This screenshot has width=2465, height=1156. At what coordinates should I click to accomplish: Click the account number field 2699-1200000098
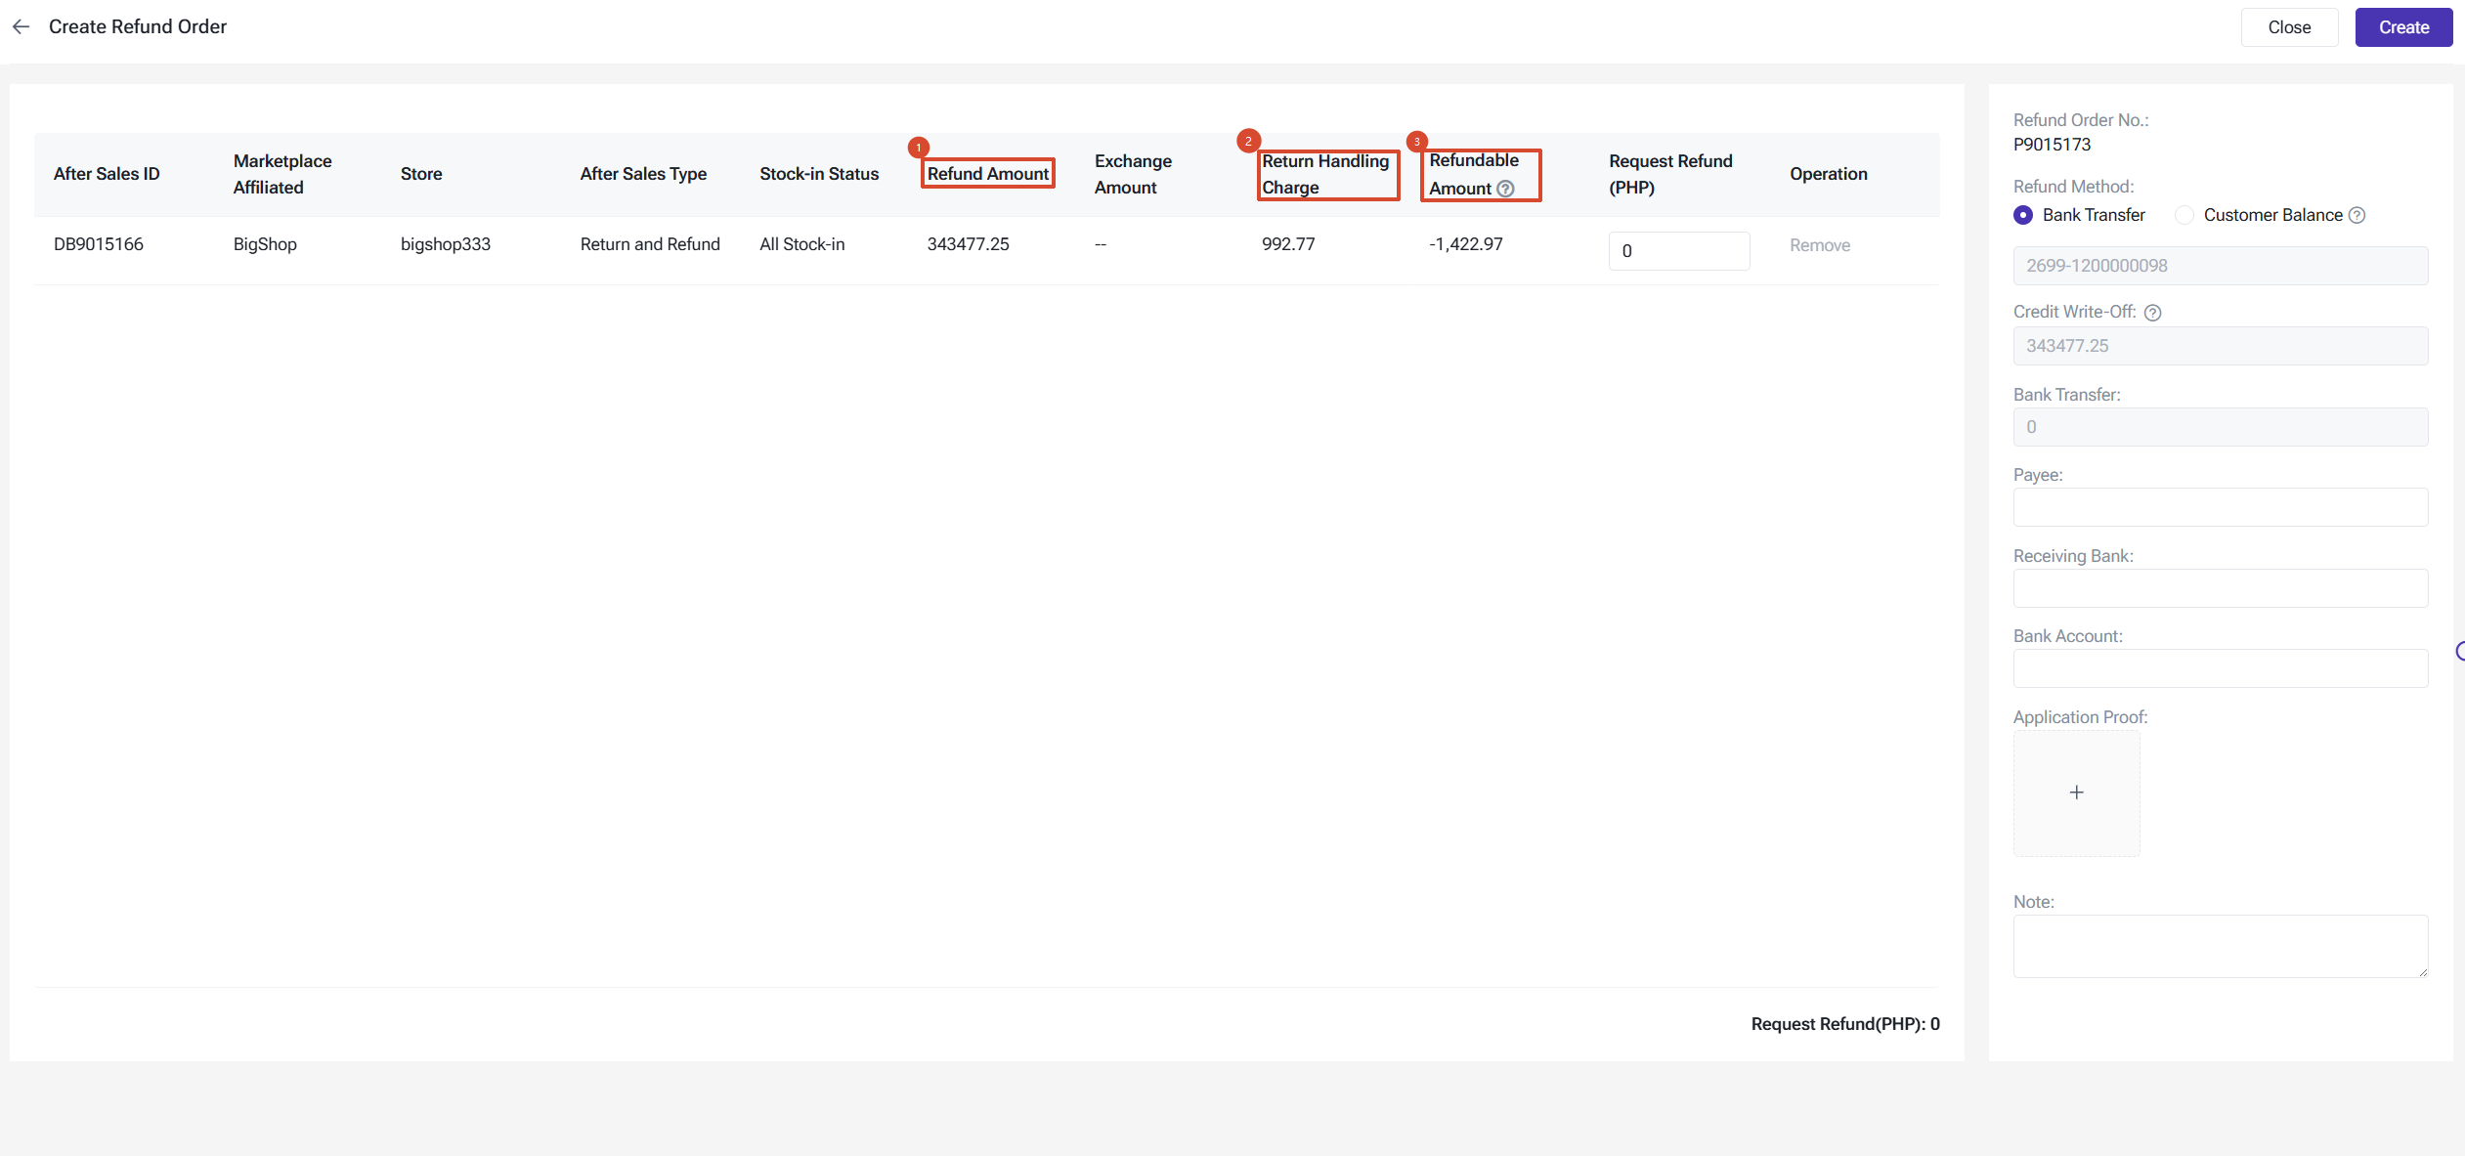coord(2220,266)
